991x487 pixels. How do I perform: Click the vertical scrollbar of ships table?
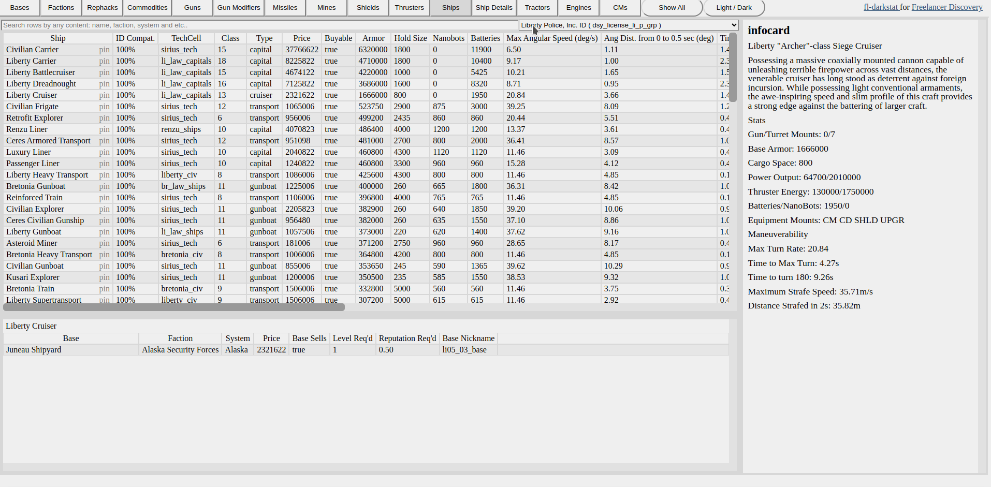(733, 67)
